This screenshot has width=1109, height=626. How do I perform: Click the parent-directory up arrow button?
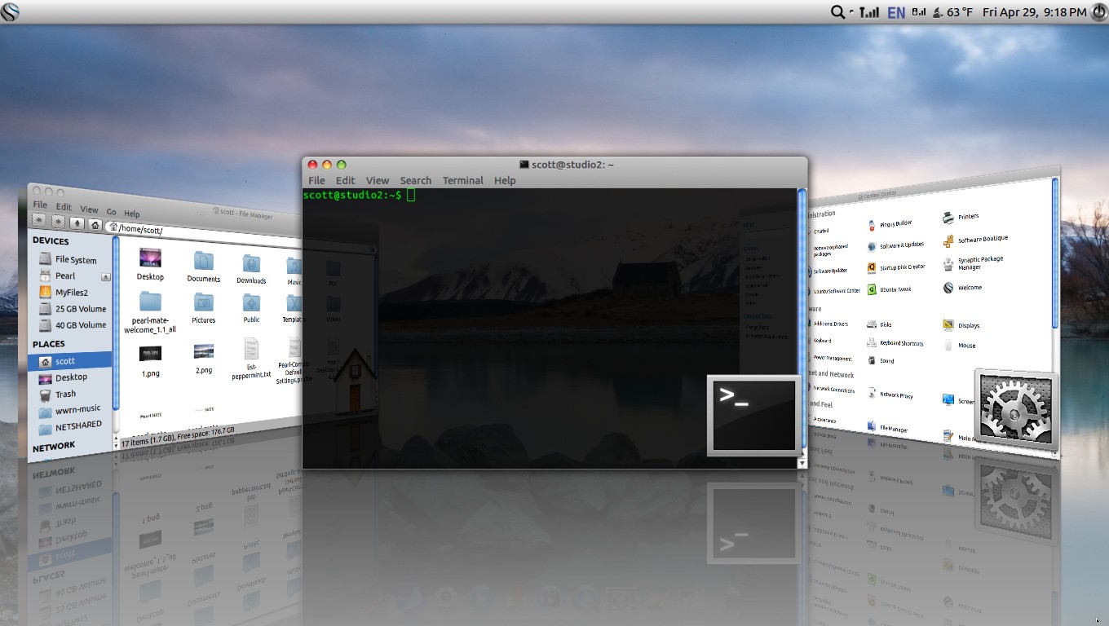77,223
